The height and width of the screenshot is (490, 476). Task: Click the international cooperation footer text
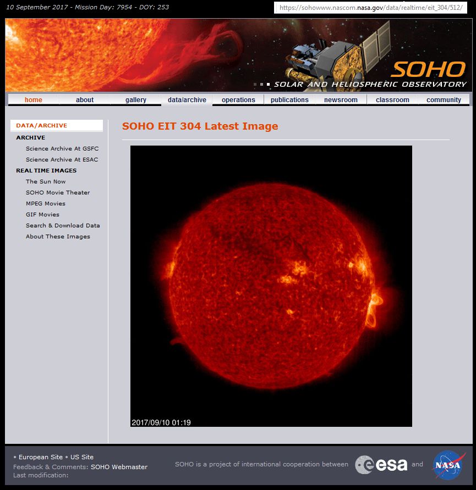261,464
